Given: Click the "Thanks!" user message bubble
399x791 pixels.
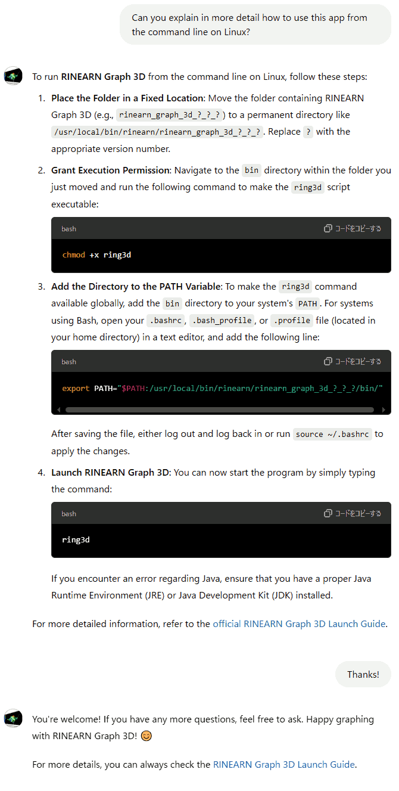Looking at the screenshot, I should 363,674.
